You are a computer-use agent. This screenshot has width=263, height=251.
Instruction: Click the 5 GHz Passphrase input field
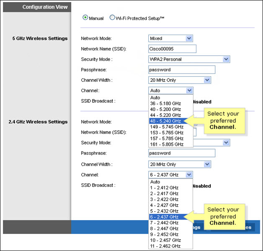tap(181, 70)
